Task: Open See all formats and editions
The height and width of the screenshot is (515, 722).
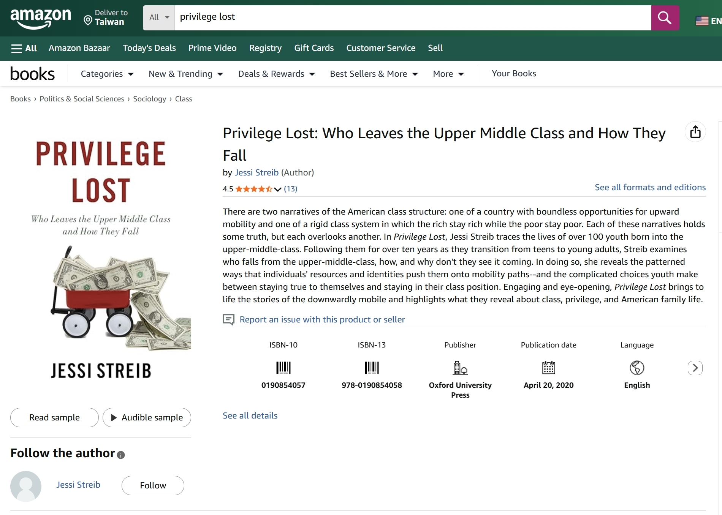Action: [650, 187]
